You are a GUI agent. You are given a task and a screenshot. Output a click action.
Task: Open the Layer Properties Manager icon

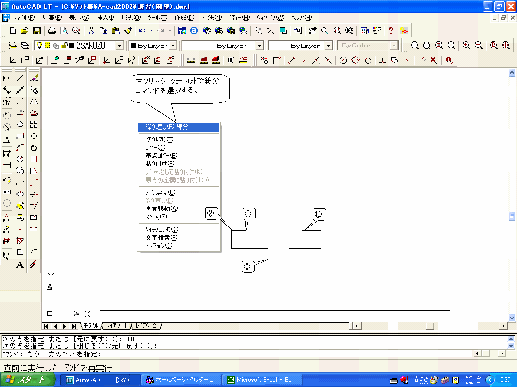[x=12, y=45]
